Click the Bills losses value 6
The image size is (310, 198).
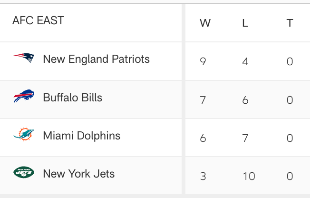[x=245, y=100]
